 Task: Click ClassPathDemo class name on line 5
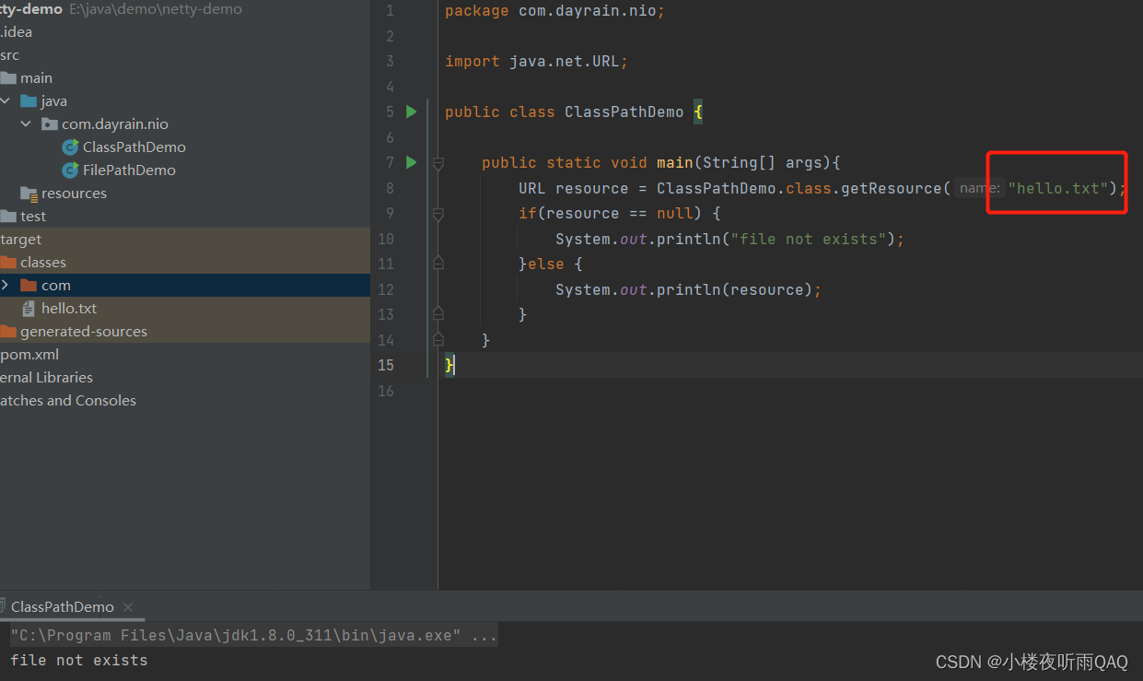624,112
